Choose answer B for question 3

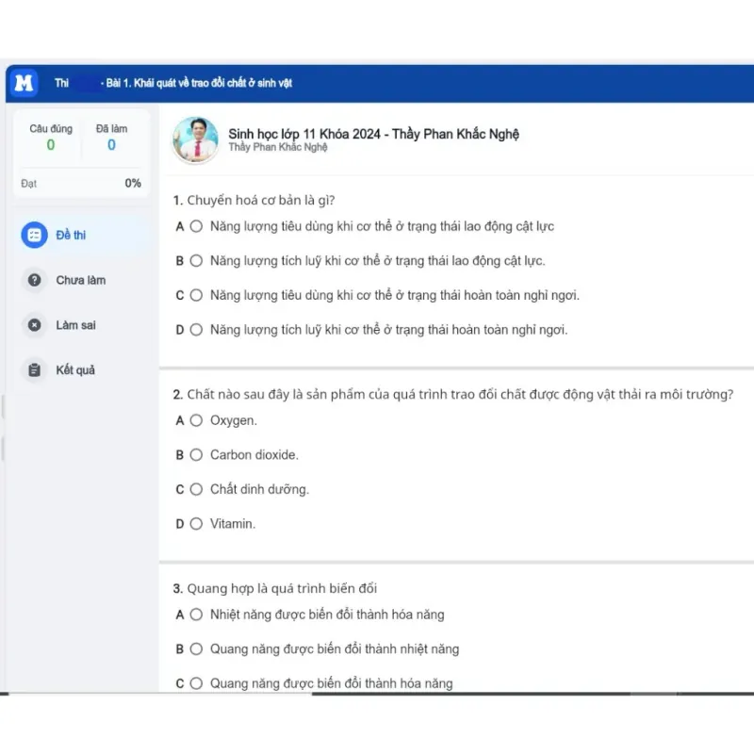pos(196,648)
